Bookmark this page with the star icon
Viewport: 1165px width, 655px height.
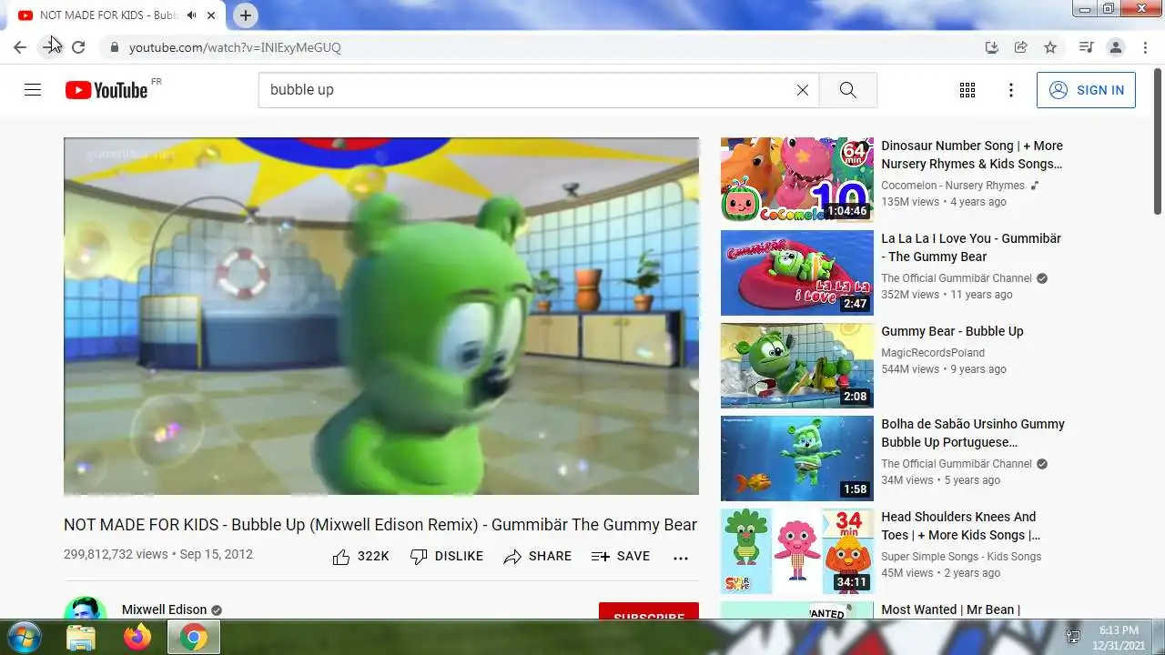pyautogui.click(x=1050, y=47)
